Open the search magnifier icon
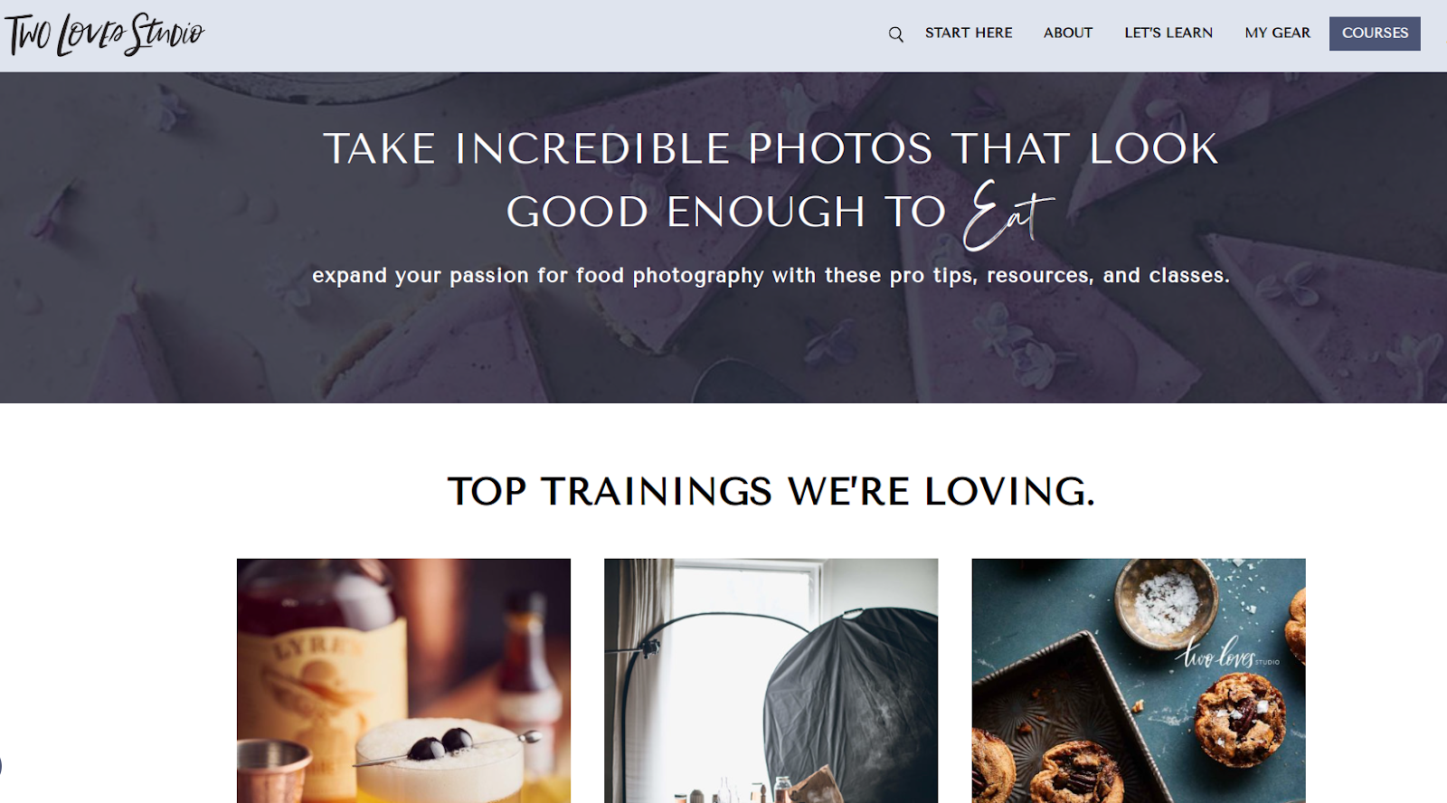 (x=895, y=34)
